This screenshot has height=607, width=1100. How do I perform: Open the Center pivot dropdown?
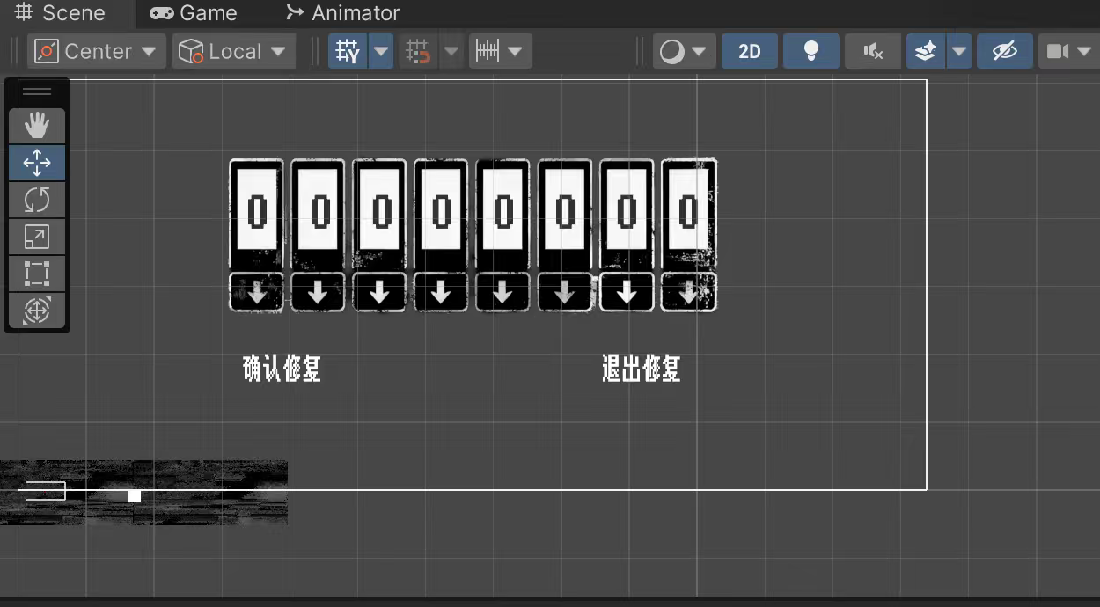(96, 52)
